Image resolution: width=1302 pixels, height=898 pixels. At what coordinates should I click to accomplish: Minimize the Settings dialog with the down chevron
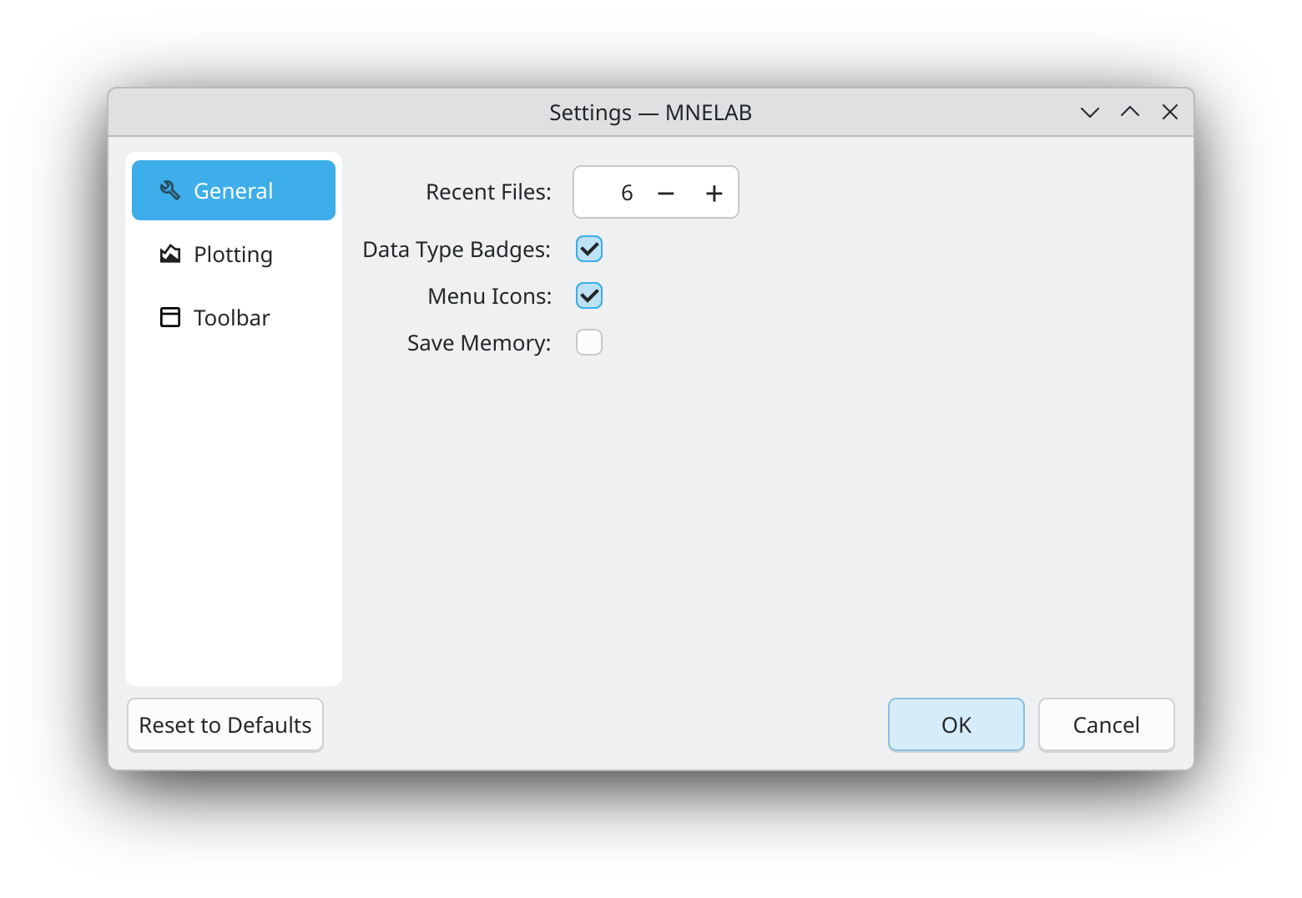coord(1090,112)
